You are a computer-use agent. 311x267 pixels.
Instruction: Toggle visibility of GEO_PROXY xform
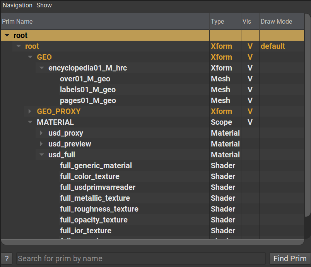[250, 111]
